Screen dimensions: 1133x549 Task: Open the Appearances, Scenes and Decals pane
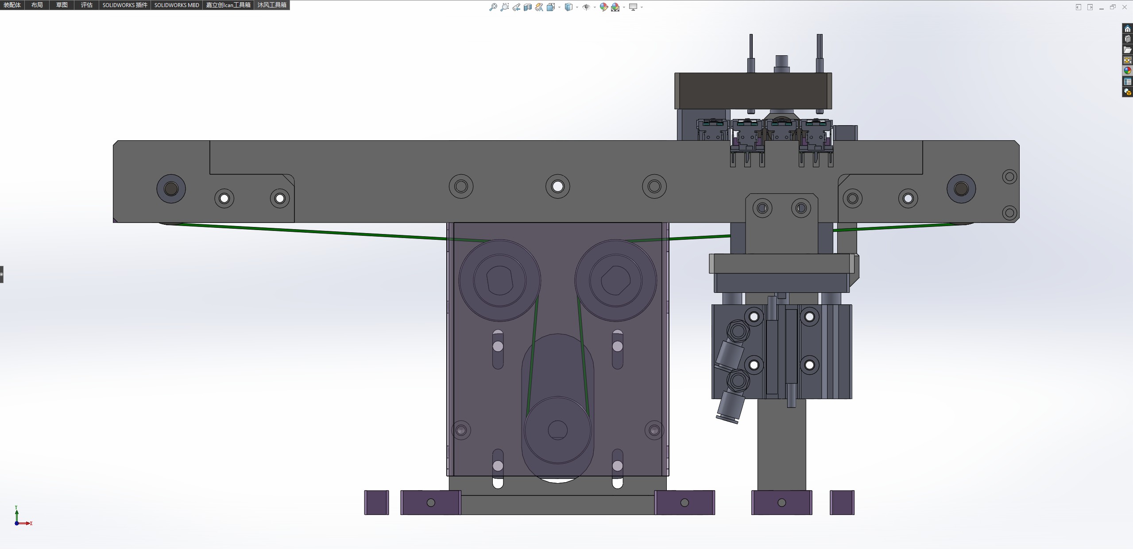click(1127, 71)
